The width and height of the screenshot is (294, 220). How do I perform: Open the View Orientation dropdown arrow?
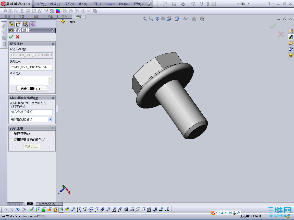tap(172, 19)
